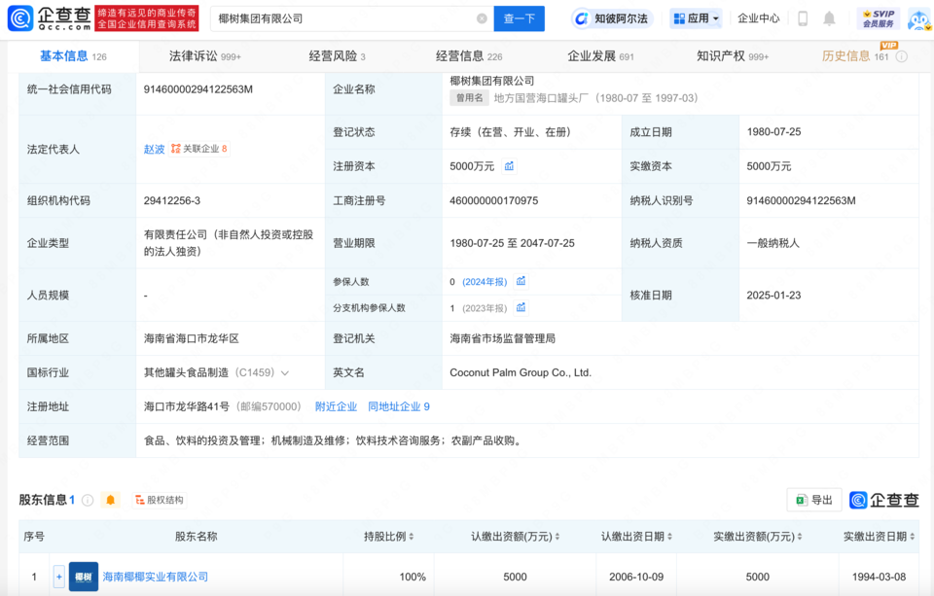The height and width of the screenshot is (596, 934).
Task: Open shareholder 海南椰椰实业有限公司 link
Action: (x=156, y=577)
